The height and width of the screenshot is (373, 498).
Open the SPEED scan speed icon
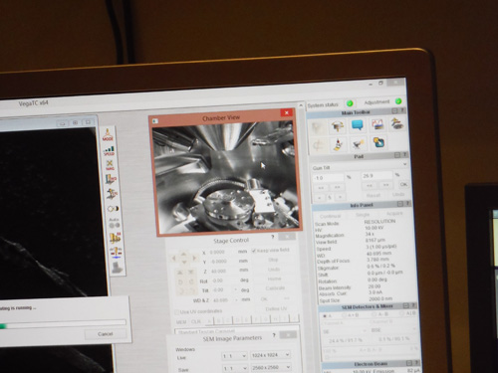[x=109, y=151]
